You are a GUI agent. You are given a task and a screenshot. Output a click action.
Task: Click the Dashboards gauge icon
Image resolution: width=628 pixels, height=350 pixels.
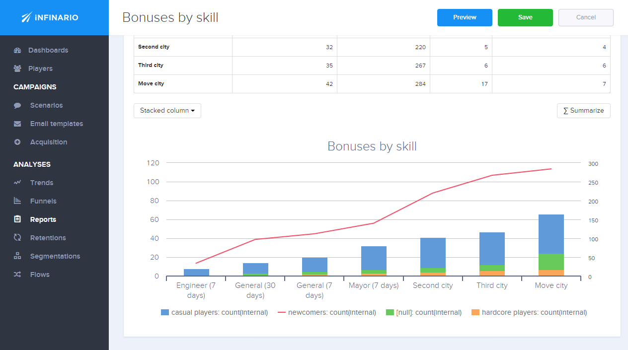18,50
